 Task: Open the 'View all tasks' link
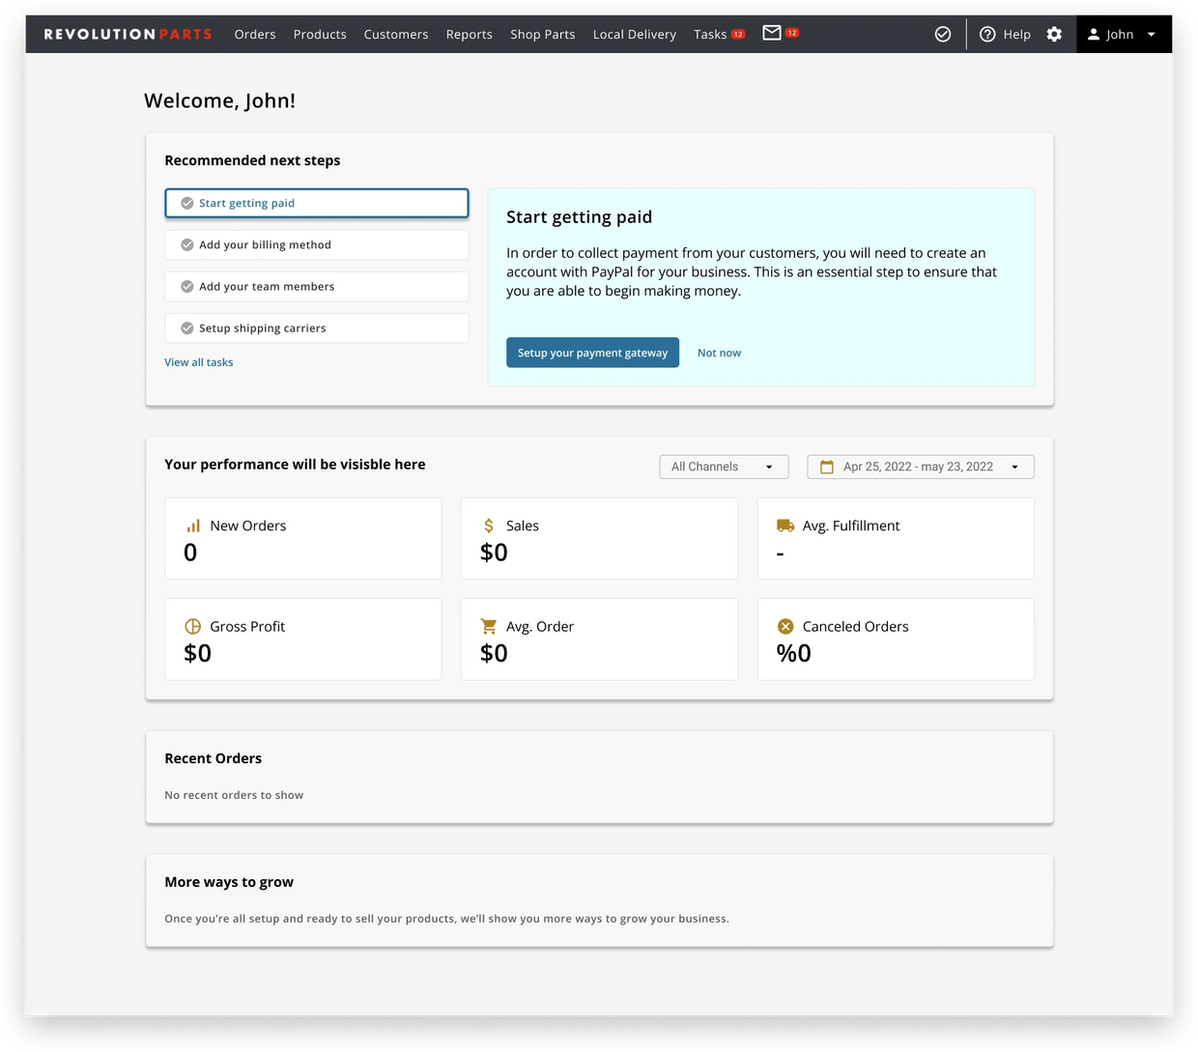coord(199,362)
